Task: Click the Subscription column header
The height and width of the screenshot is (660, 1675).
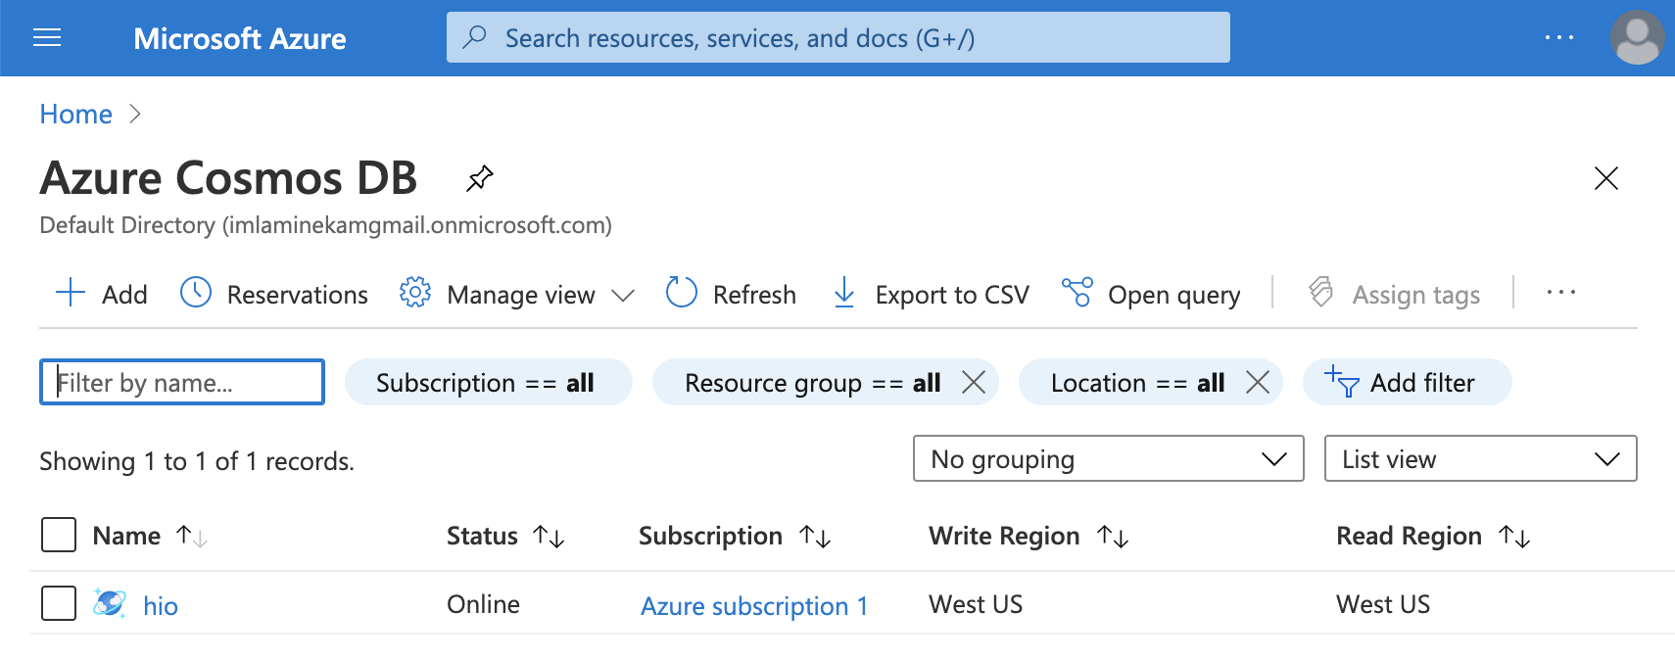Action: pyautogui.click(x=710, y=536)
